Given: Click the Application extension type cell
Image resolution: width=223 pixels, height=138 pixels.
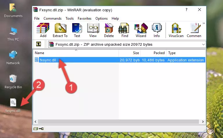Looking at the screenshot, I should 186,60.
